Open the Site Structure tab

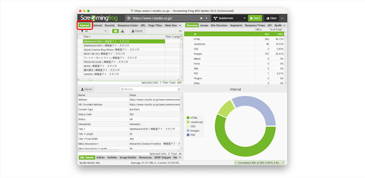click(x=219, y=25)
